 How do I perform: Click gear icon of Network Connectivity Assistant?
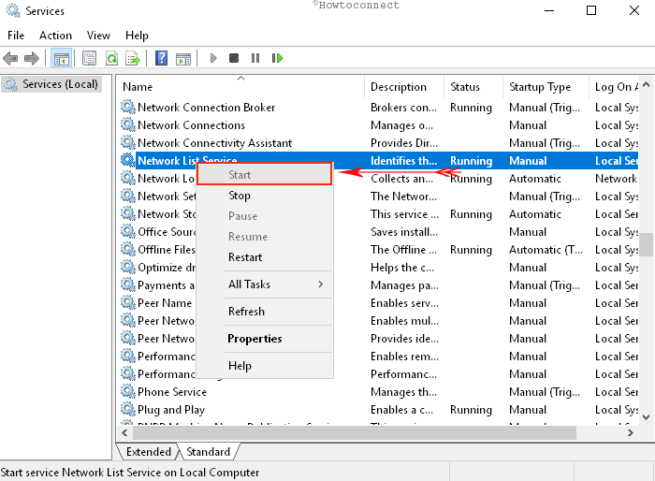click(128, 142)
